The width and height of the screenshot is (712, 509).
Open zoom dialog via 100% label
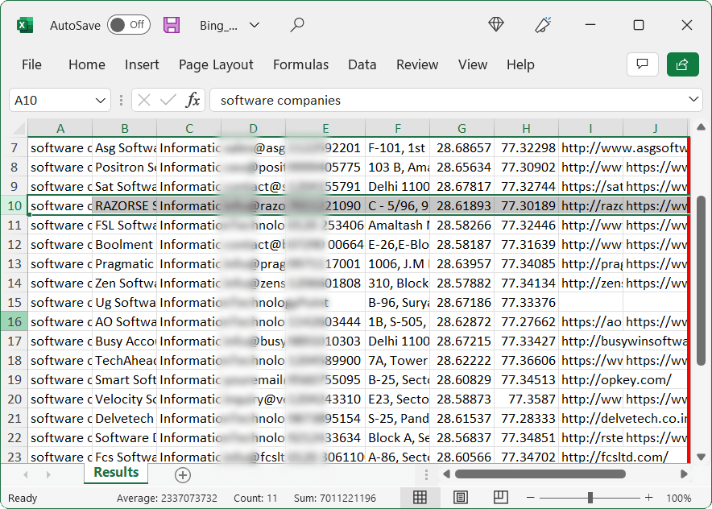click(x=678, y=498)
